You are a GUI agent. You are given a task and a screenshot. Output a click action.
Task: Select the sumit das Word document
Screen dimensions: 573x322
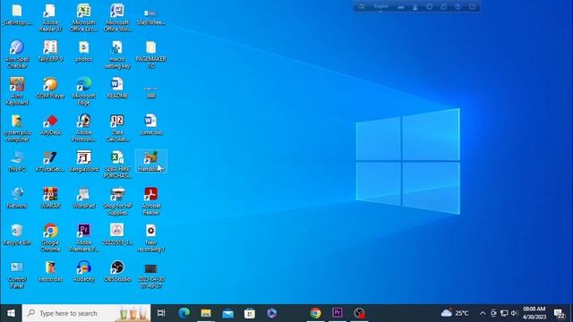coord(151,125)
